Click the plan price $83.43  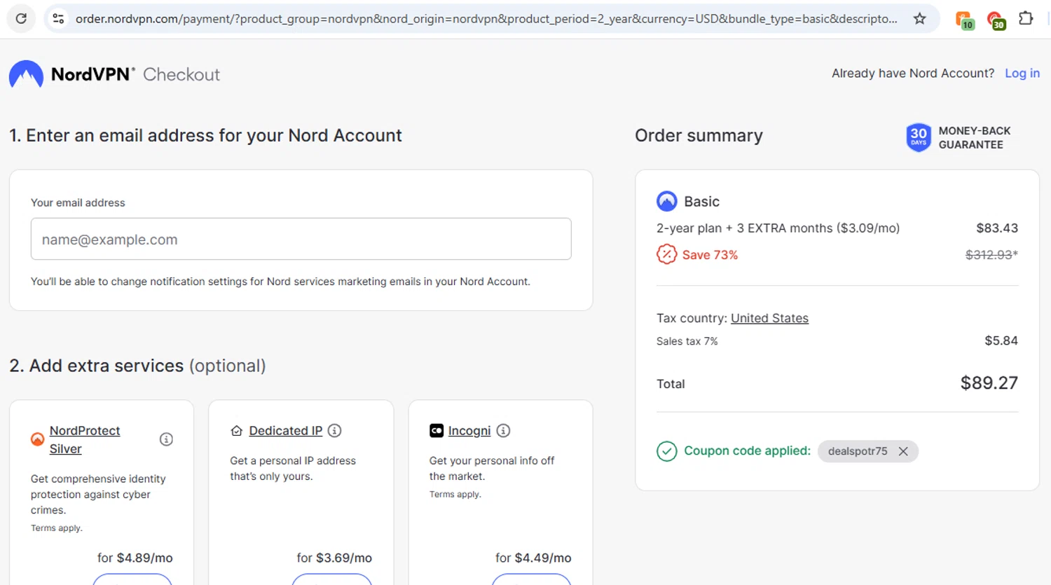(997, 228)
